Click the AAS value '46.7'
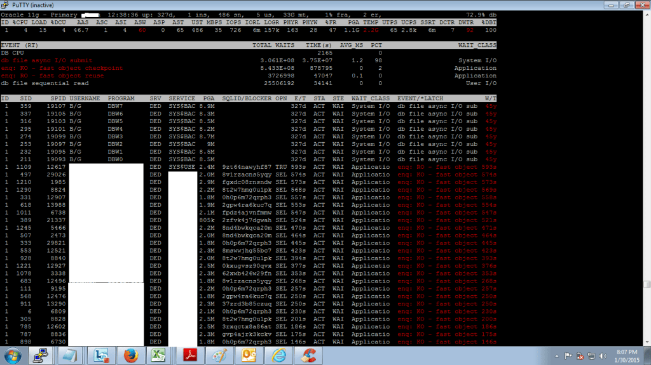Screen dimensions: 651x365 [x=81, y=30]
